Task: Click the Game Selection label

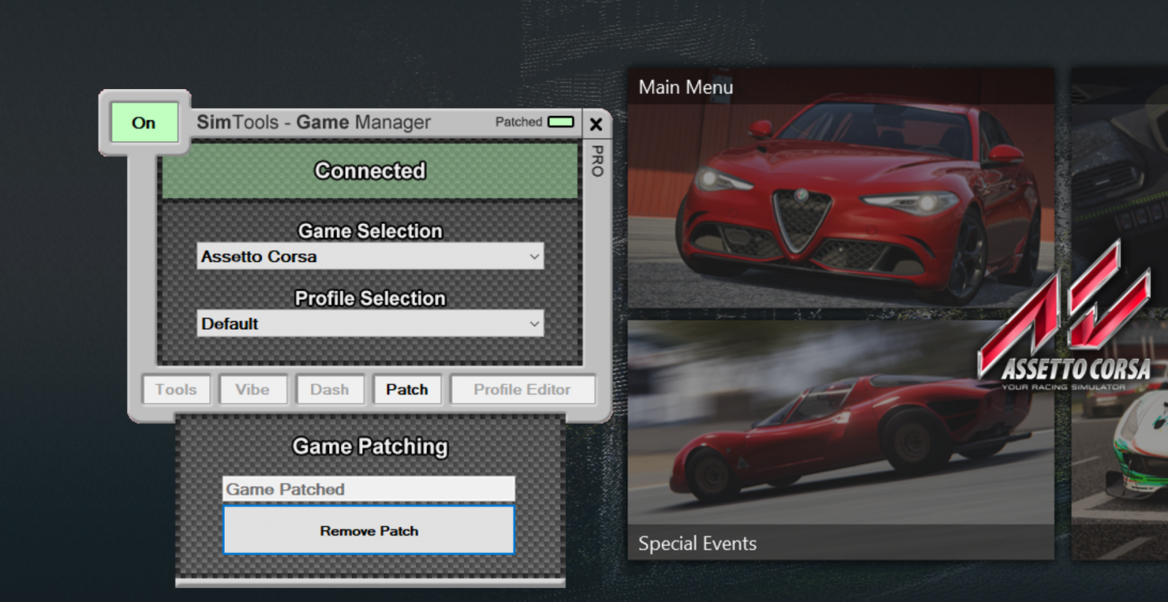Action: [x=370, y=231]
